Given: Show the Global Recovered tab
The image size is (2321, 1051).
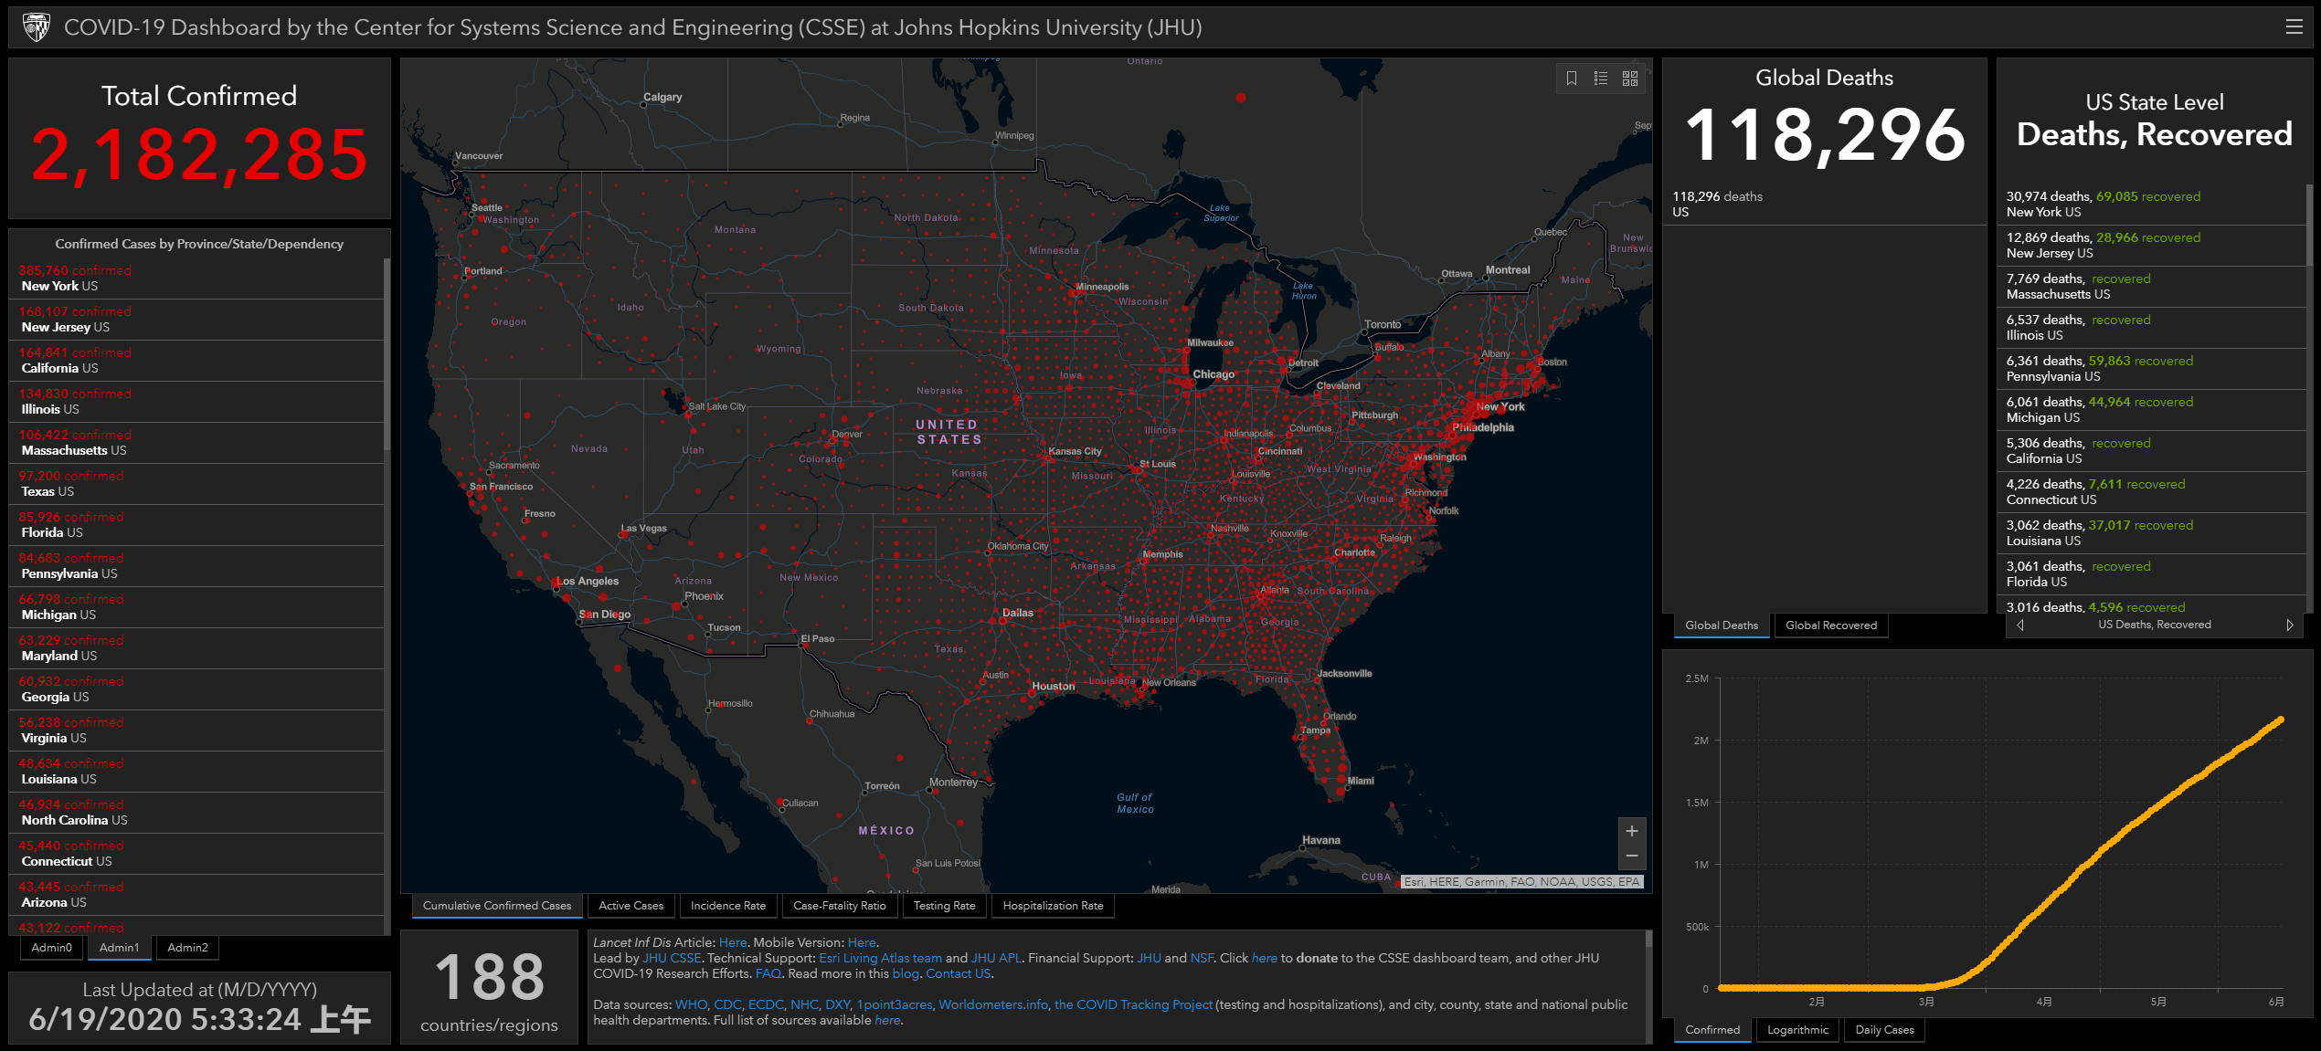Looking at the screenshot, I should coord(1830,625).
